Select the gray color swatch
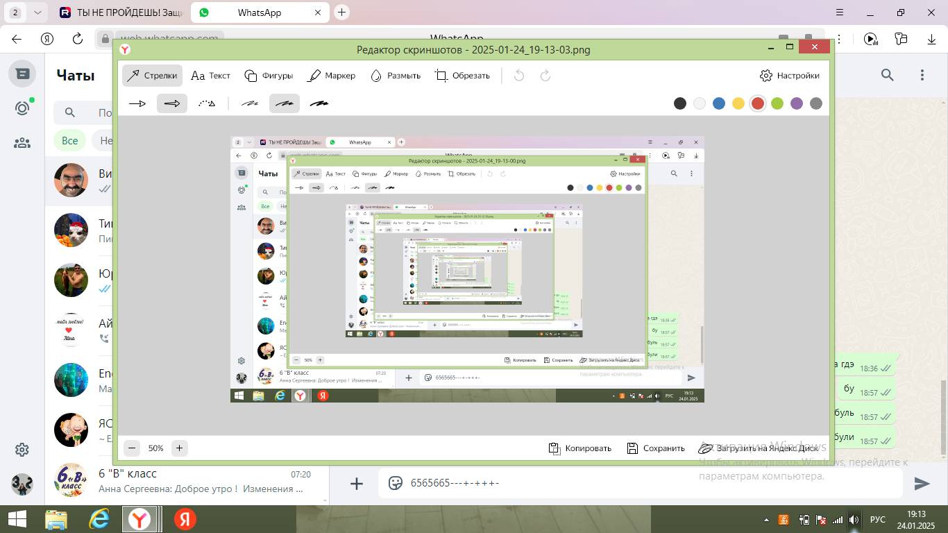The height and width of the screenshot is (533, 948). tap(816, 103)
